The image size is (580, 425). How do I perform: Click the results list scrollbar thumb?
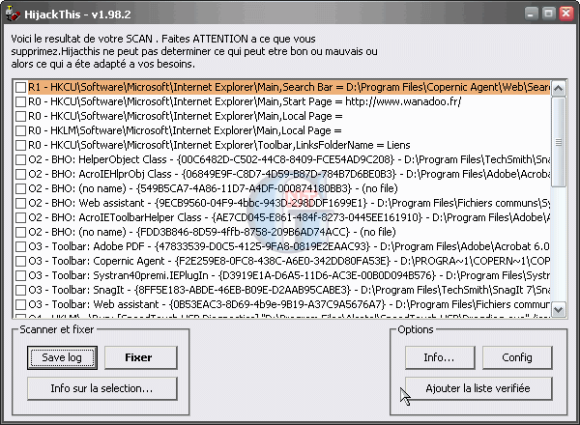(558, 142)
